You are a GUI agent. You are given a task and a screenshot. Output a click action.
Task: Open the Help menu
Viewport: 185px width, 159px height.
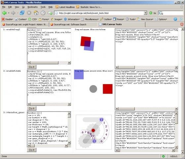50,7
